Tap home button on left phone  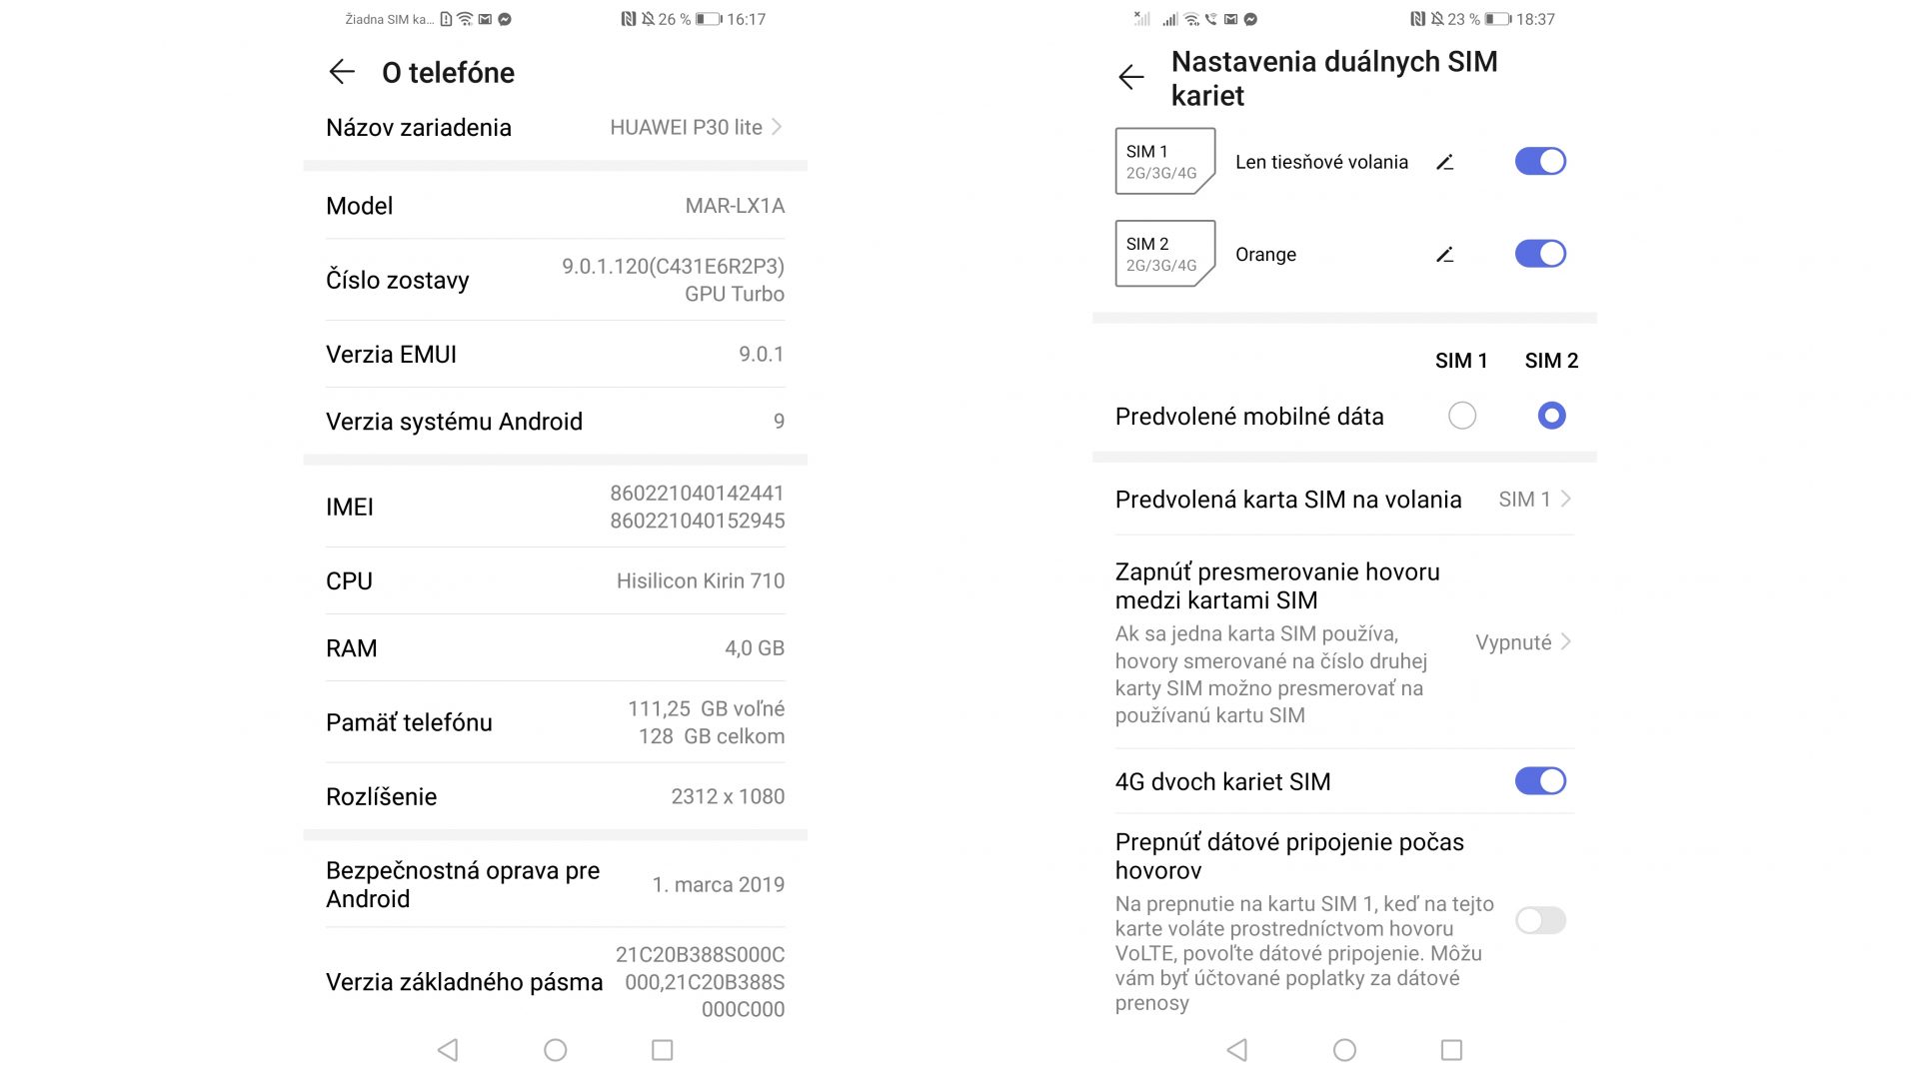(x=556, y=1050)
